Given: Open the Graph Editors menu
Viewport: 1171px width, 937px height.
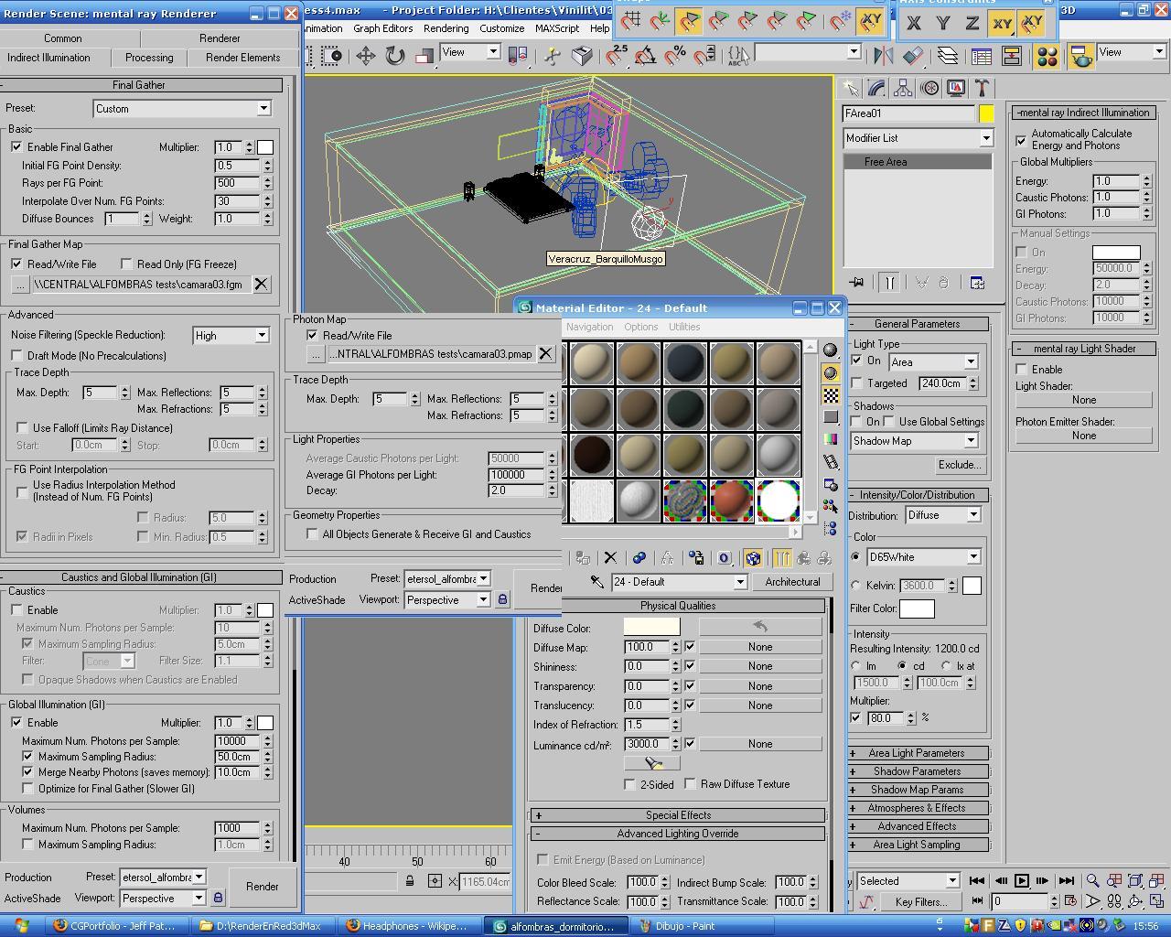Looking at the screenshot, I should [x=382, y=28].
